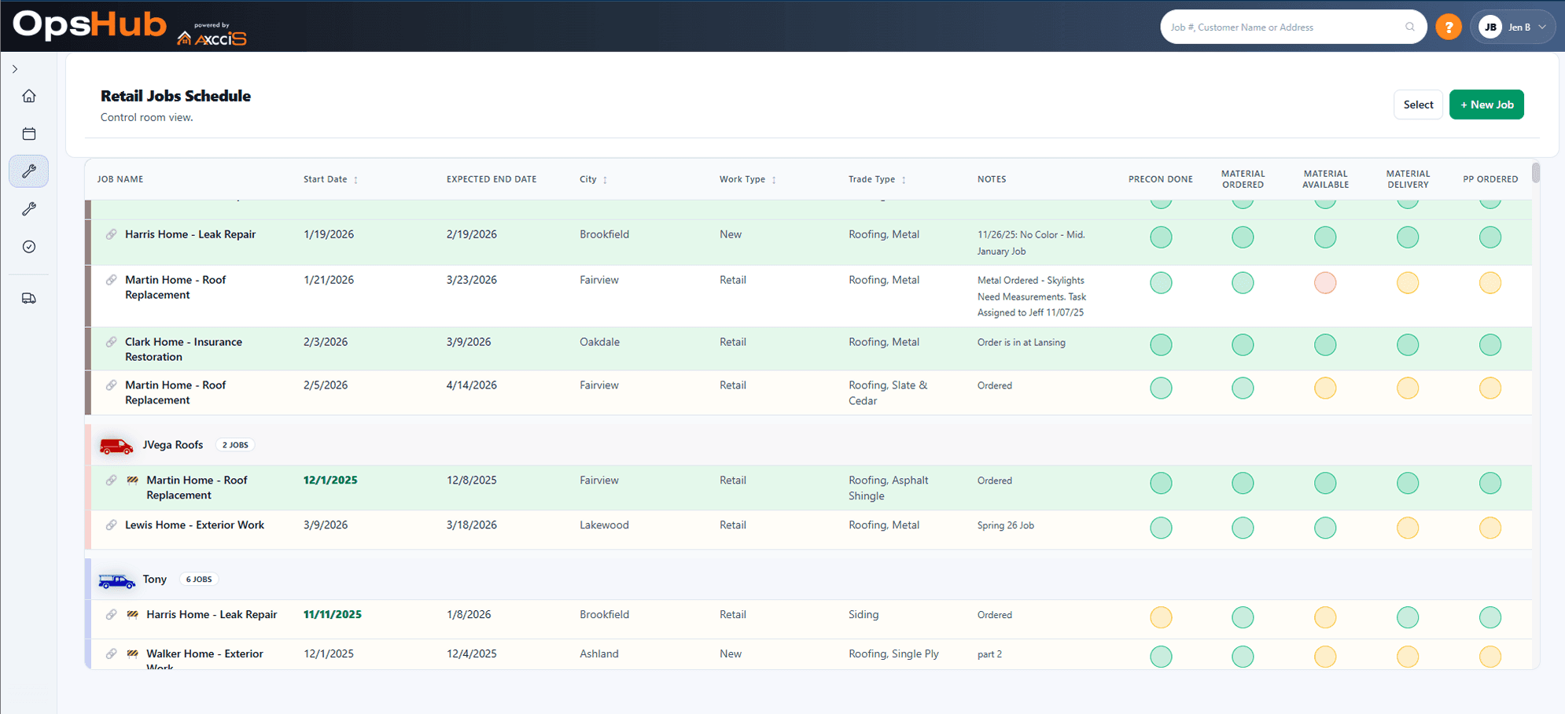Click the + New Job button

pyautogui.click(x=1486, y=104)
